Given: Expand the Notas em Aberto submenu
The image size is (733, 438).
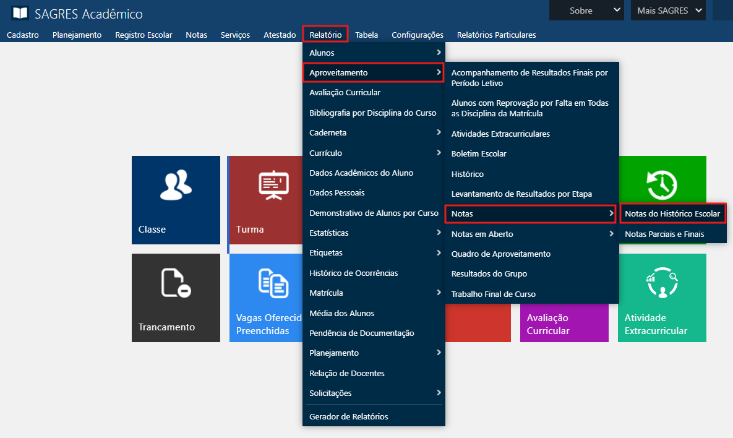Looking at the screenshot, I should (531, 234).
